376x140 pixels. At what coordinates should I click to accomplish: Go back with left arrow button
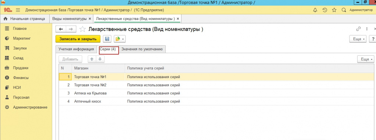(61, 29)
